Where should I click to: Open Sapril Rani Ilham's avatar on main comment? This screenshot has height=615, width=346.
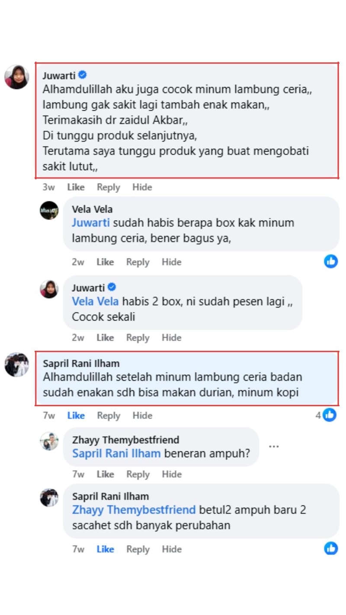[x=17, y=365]
